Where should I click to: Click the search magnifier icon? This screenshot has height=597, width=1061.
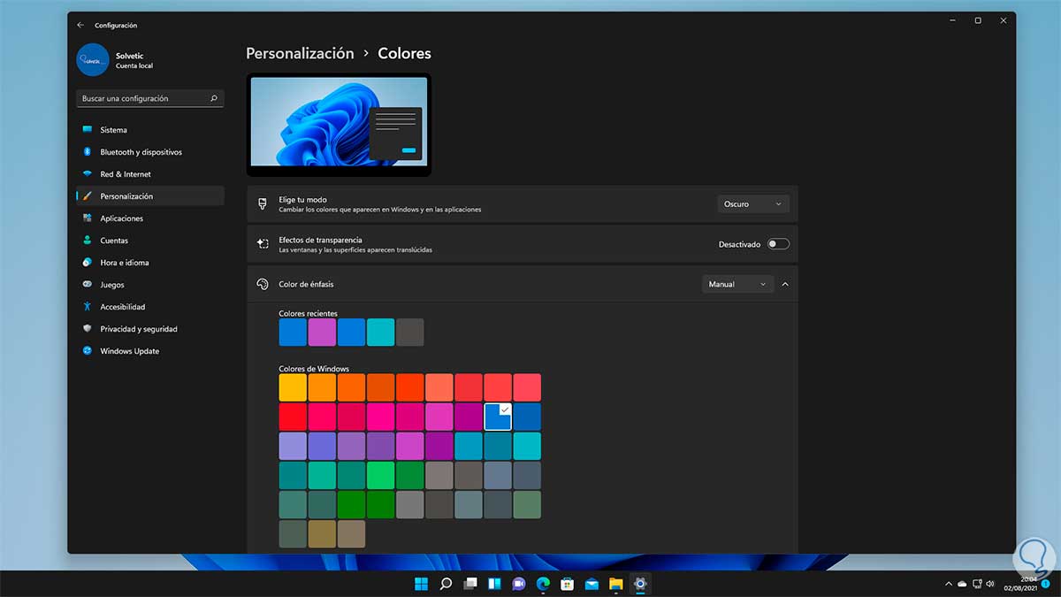pos(214,98)
